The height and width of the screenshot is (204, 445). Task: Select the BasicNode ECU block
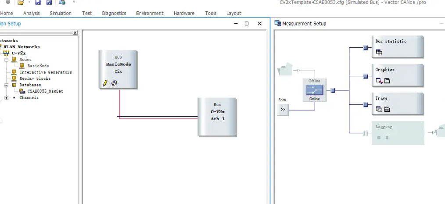pyautogui.click(x=118, y=69)
